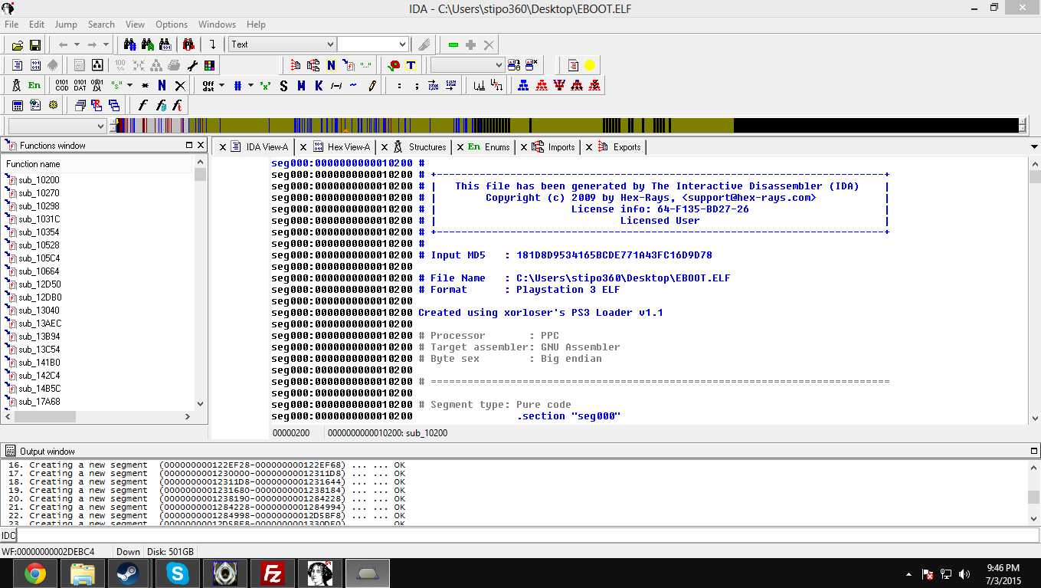Open the empty combo box in second toolbar row
The width and height of the screenshot is (1041, 588).
point(499,65)
